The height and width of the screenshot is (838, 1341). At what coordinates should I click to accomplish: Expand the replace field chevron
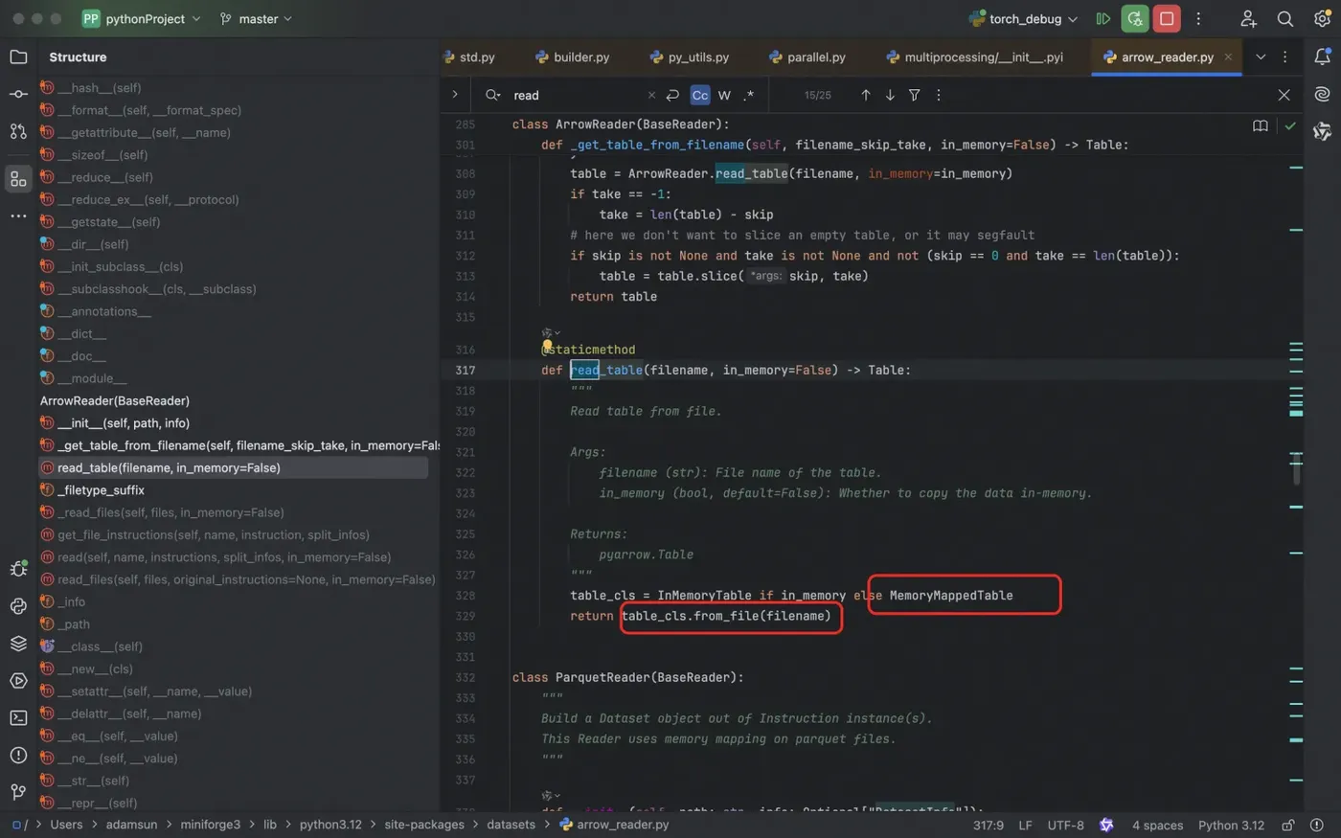tap(455, 95)
